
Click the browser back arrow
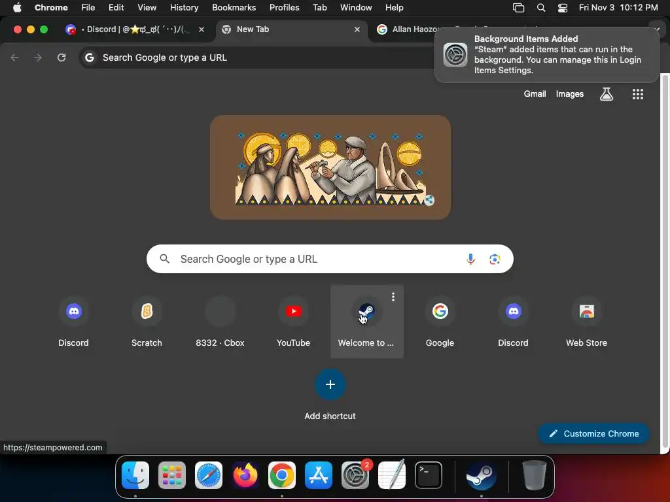point(14,58)
